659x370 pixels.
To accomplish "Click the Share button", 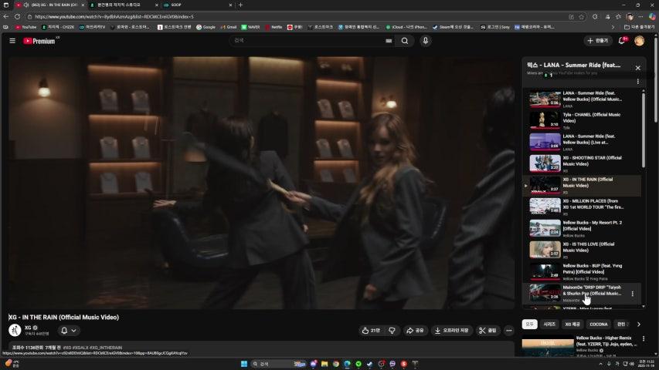I will click(416, 330).
